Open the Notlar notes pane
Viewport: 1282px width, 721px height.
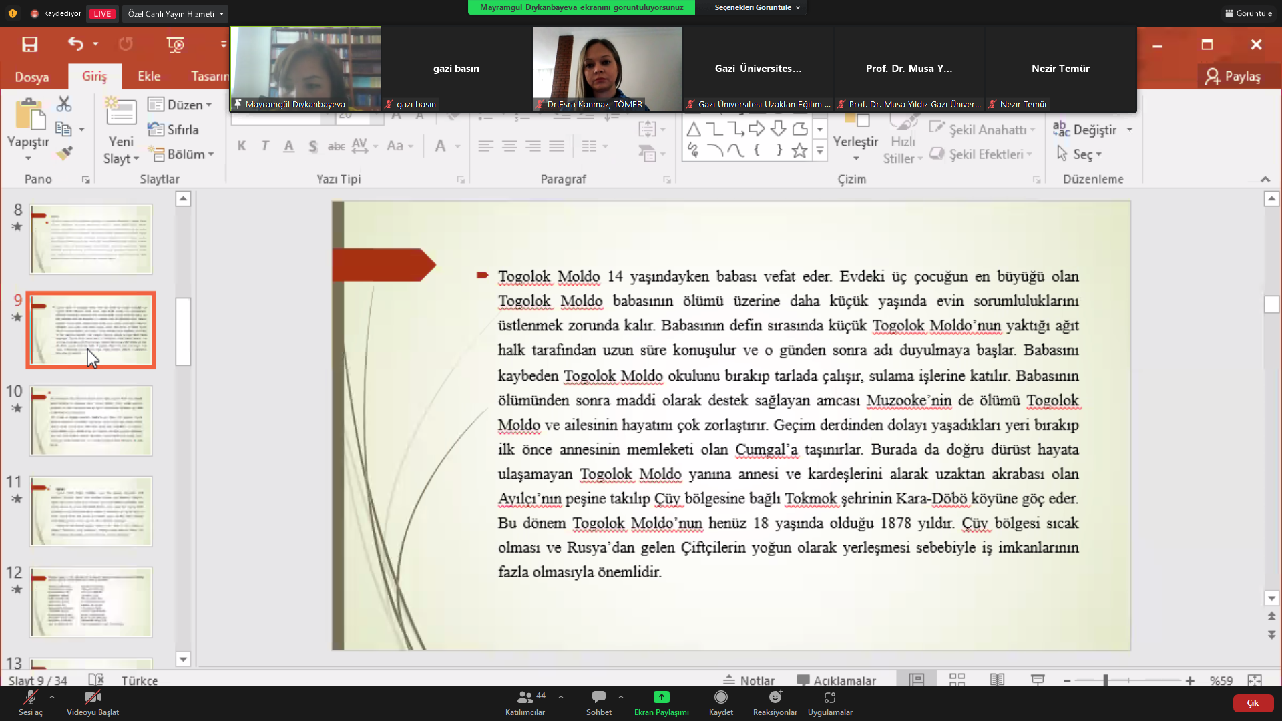click(749, 680)
